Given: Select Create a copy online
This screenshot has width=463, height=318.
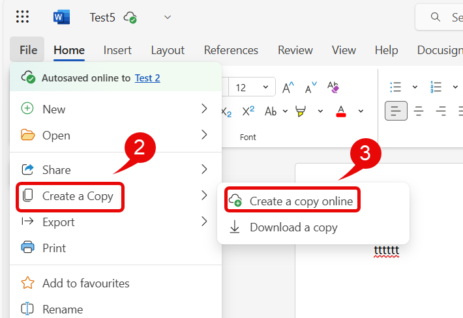Looking at the screenshot, I should [301, 201].
